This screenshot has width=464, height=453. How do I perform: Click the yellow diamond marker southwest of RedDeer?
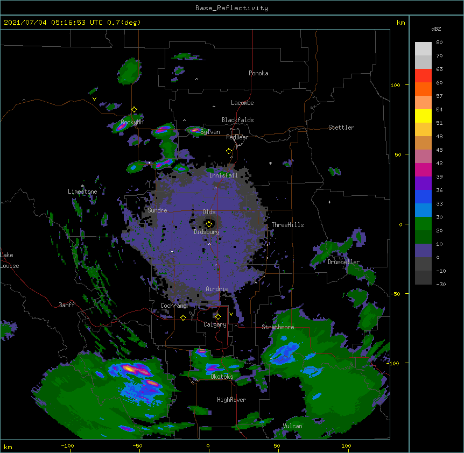pos(229,151)
